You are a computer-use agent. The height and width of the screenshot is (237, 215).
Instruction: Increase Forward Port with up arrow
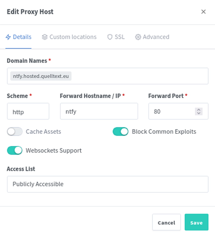pyautogui.click(x=199, y=110)
